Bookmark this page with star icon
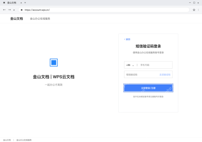The width and height of the screenshot is (202, 142). coord(194,10)
